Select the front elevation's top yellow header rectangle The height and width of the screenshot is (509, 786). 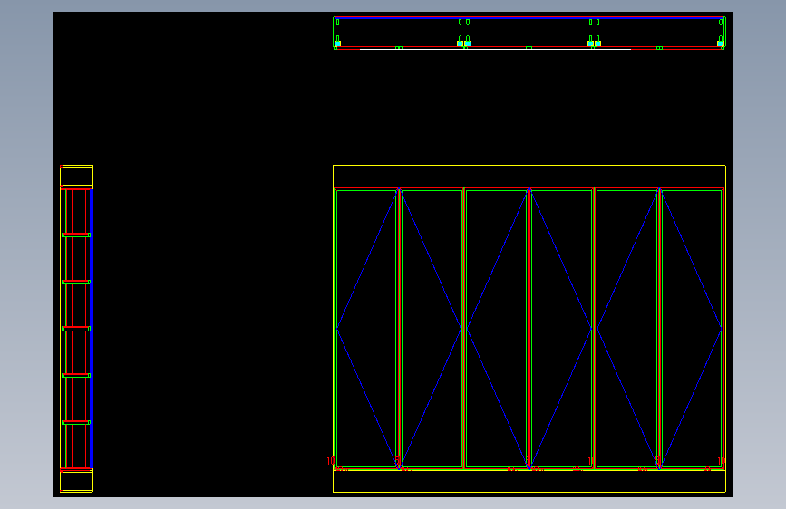[529, 176]
